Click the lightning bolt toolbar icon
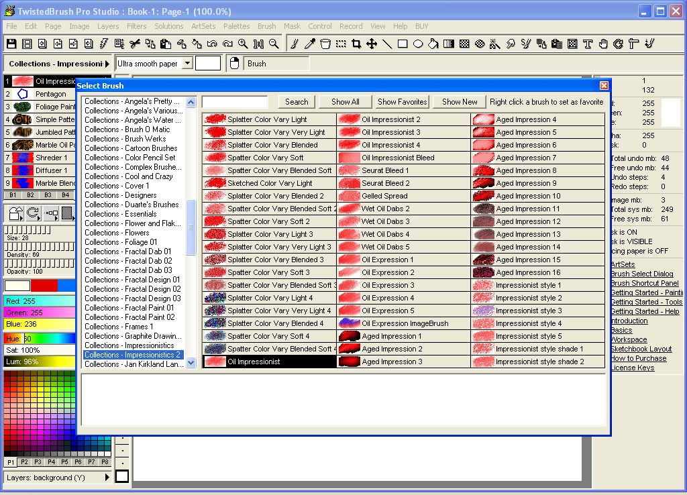The image size is (687, 495). click(x=104, y=44)
